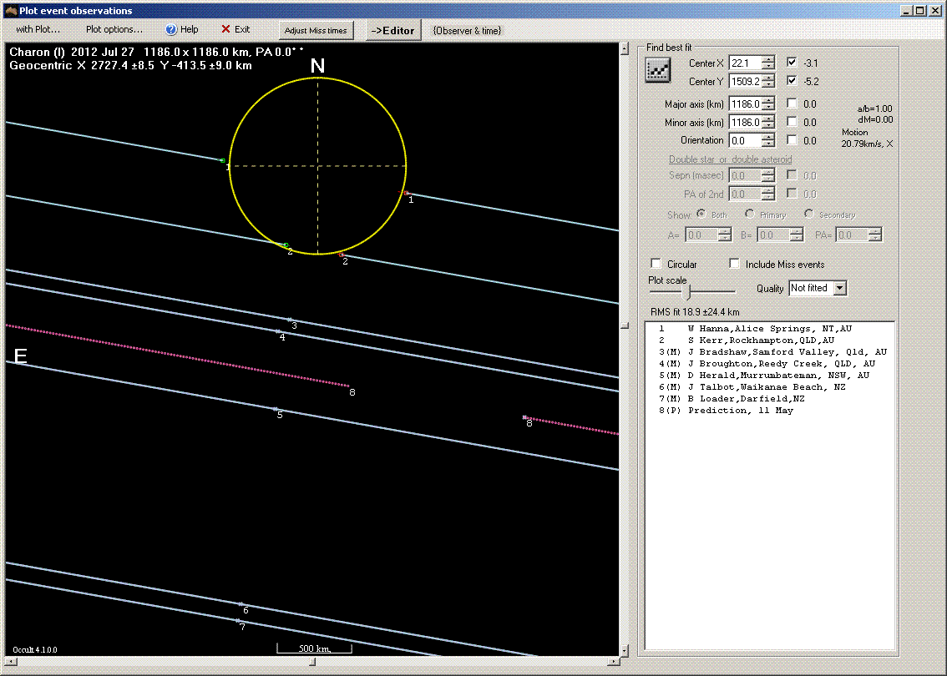Viewport: 947px width, 676px height.
Task: Enable the Orientation fit checkbox
Action: click(792, 139)
